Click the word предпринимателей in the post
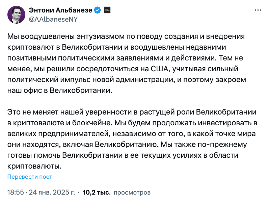The image size is (269, 200). [74, 134]
